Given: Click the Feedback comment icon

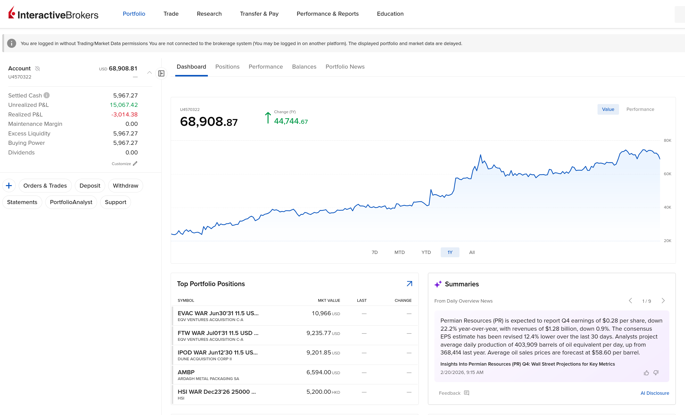Looking at the screenshot, I should [x=467, y=393].
